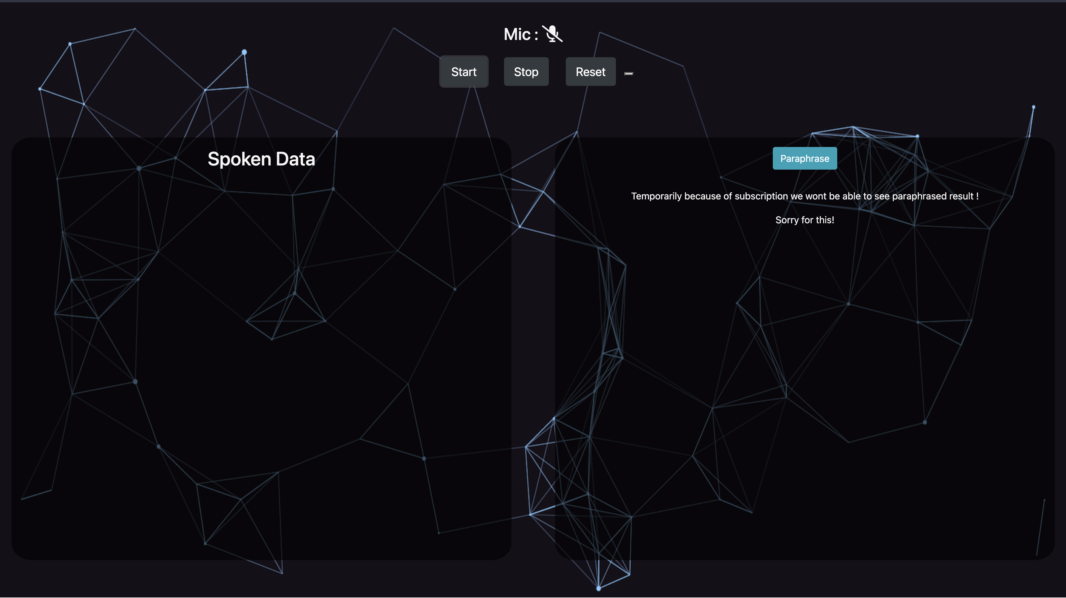Click the dim node in lower-right paraphrase panel

(925, 422)
